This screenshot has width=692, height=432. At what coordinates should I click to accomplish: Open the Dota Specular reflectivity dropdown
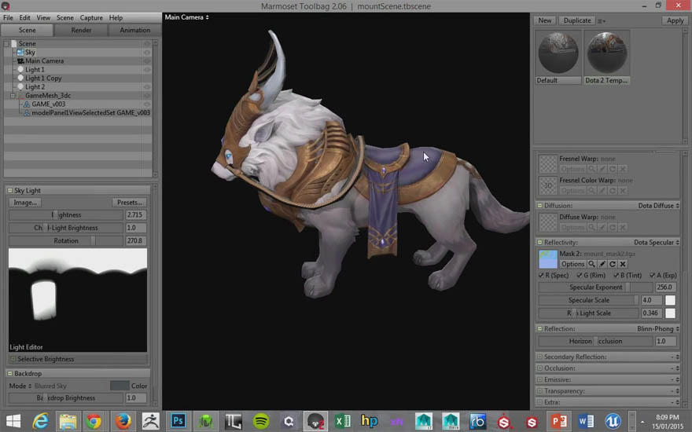[657, 242]
